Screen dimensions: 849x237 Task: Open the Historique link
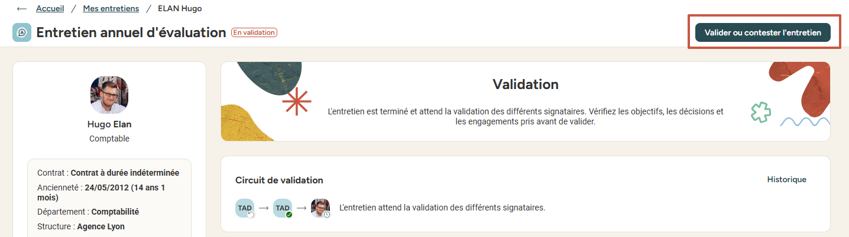pyautogui.click(x=786, y=179)
